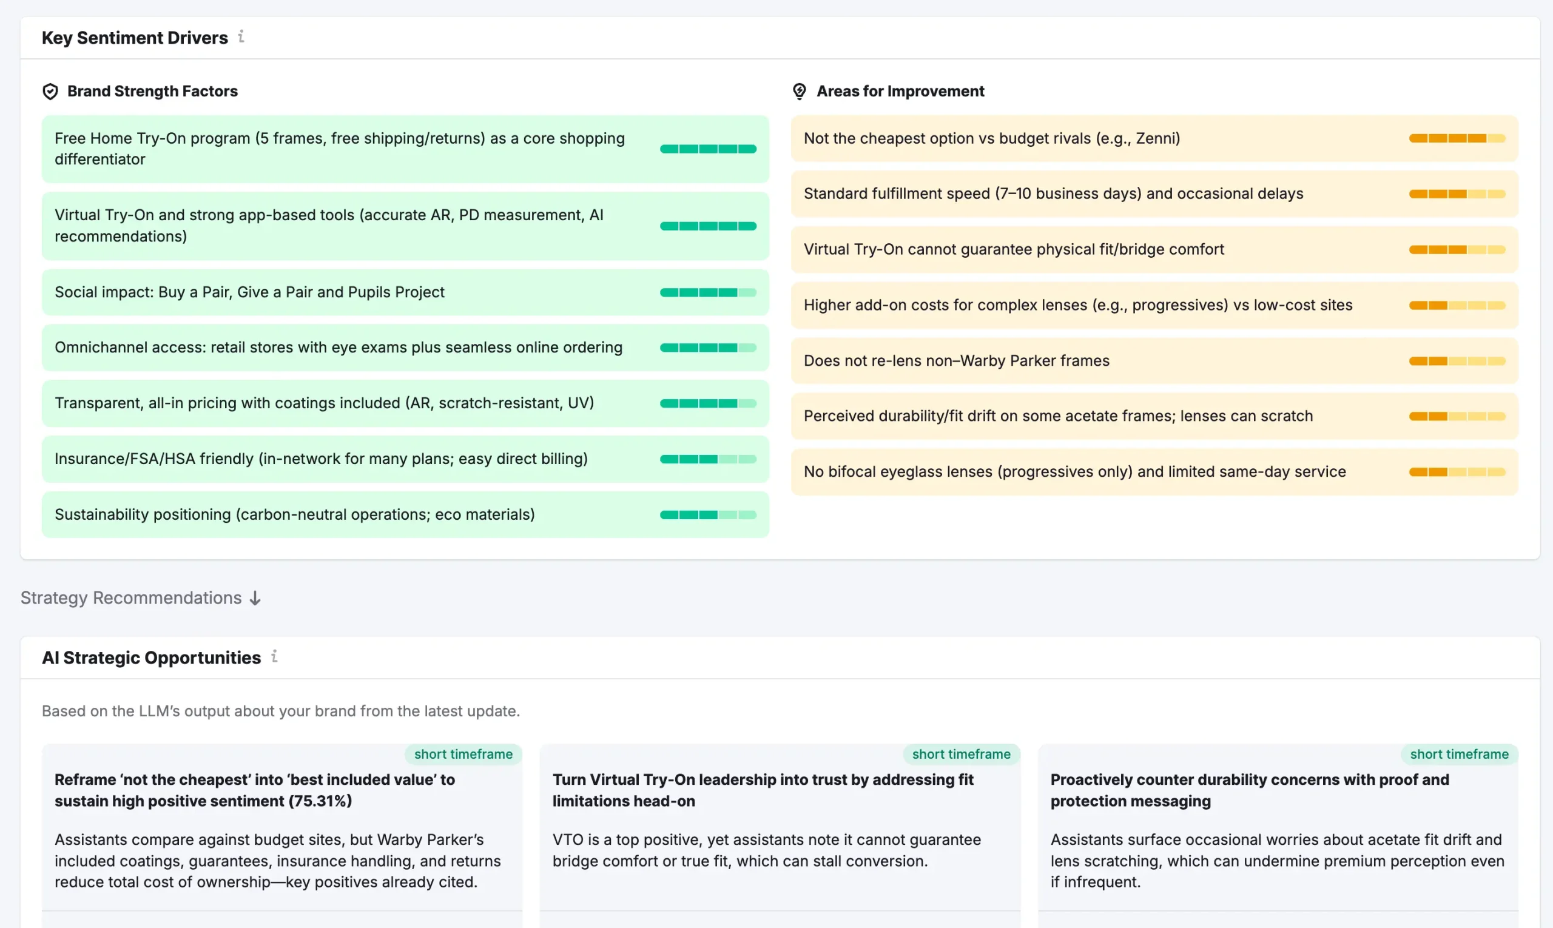This screenshot has width=1553, height=928.
Task: Open Insurance/FSA/HSA friendly factor row
Action: coord(320,459)
